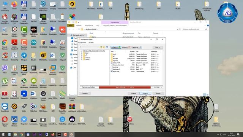Open the Управление ribbon tab in Explorer
The width and height of the screenshot is (243, 137).
115,22
